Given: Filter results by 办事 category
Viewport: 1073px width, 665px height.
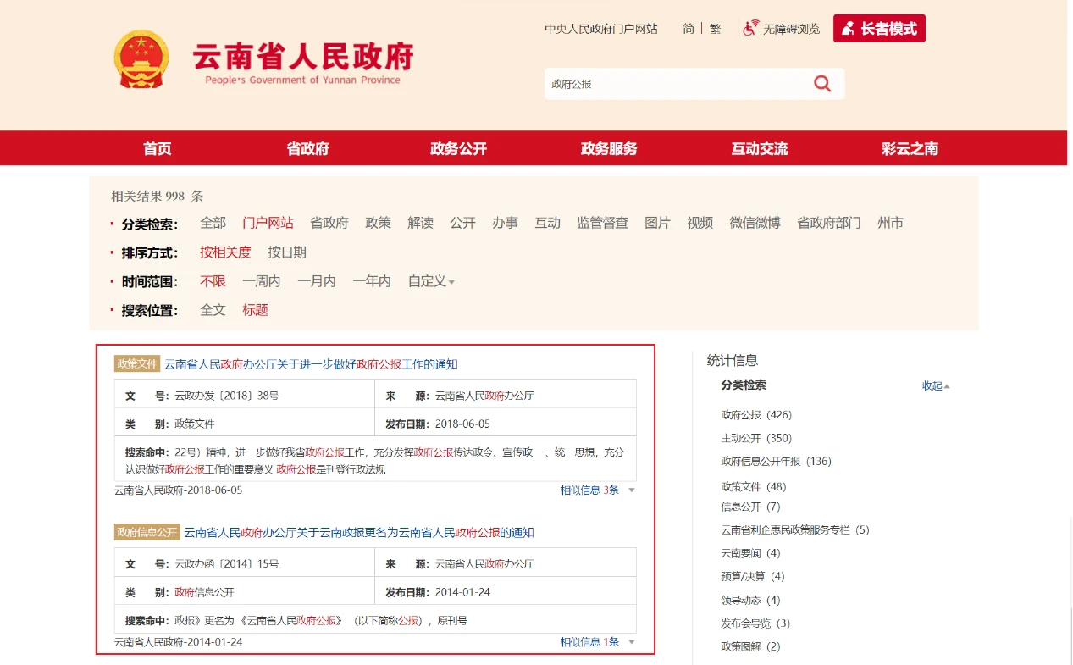Looking at the screenshot, I should 505,223.
